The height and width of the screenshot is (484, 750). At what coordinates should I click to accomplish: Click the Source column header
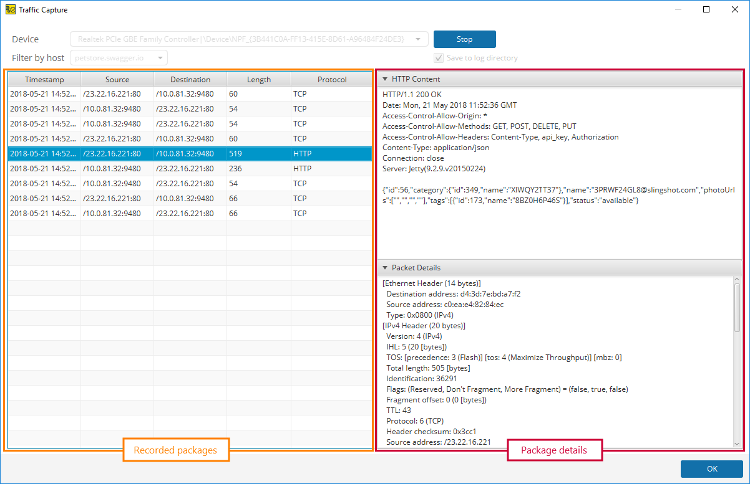tap(117, 79)
